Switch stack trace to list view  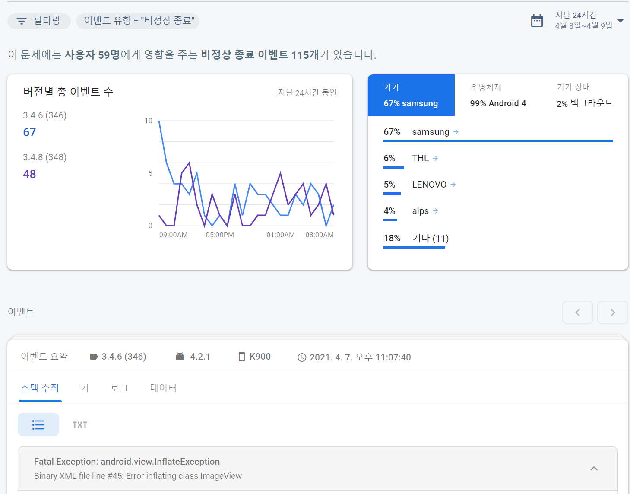[38, 424]
